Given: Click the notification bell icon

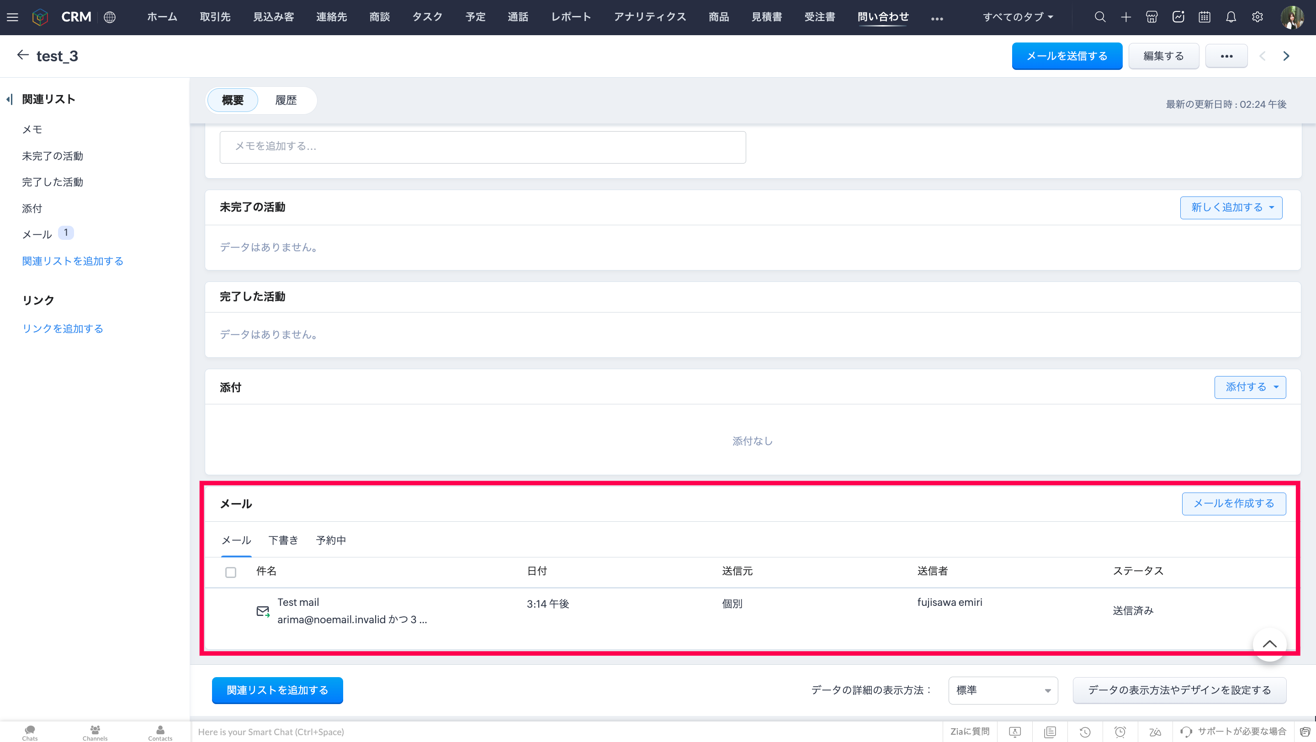Looking at the screenshot, I should click(x=1231, y=17).
